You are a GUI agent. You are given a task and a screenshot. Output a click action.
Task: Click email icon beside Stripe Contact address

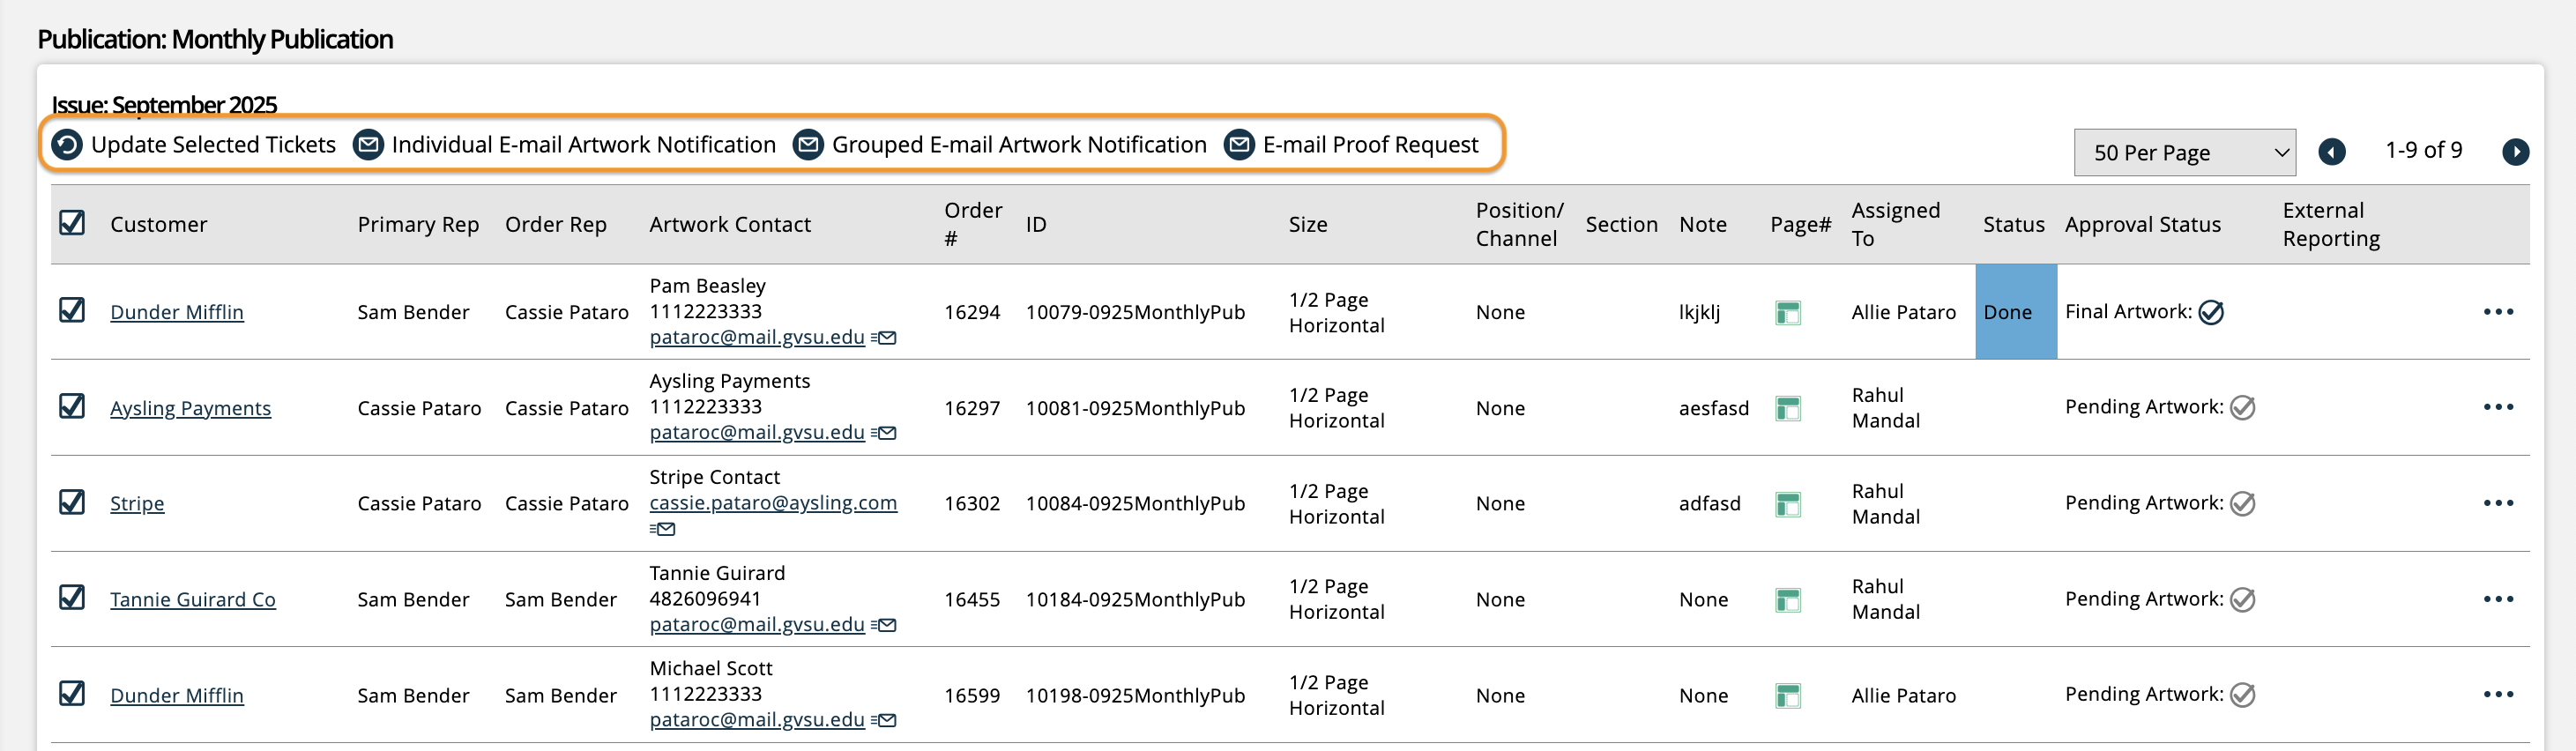(663, 529)
